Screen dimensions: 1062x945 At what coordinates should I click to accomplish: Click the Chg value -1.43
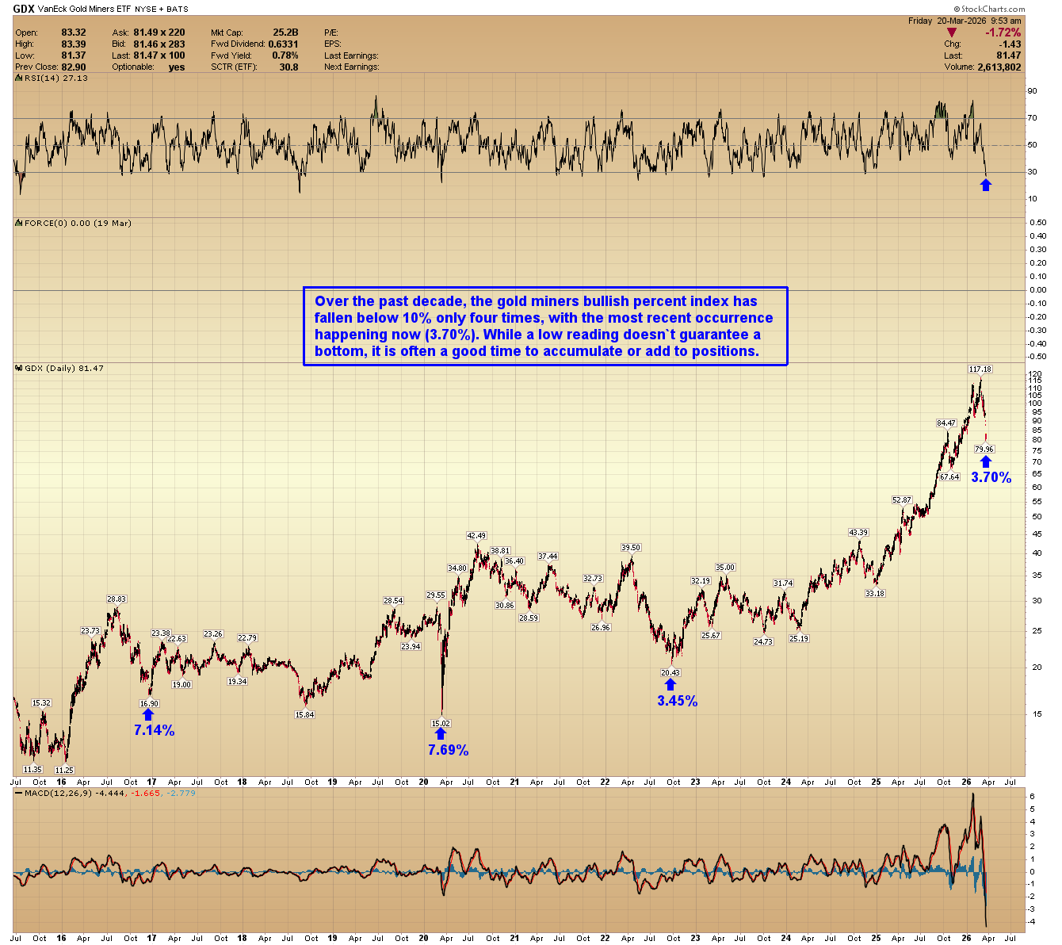pos(1010,44)
